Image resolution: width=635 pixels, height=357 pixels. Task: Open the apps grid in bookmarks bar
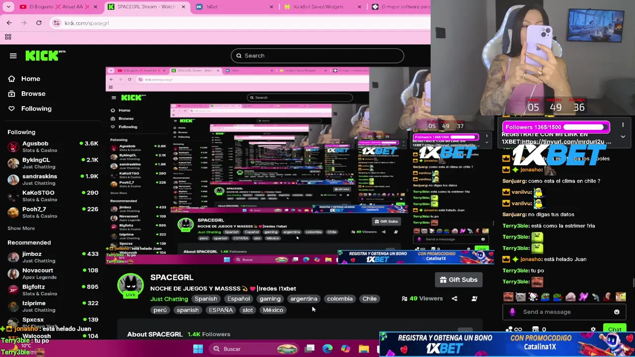[8, 37]
